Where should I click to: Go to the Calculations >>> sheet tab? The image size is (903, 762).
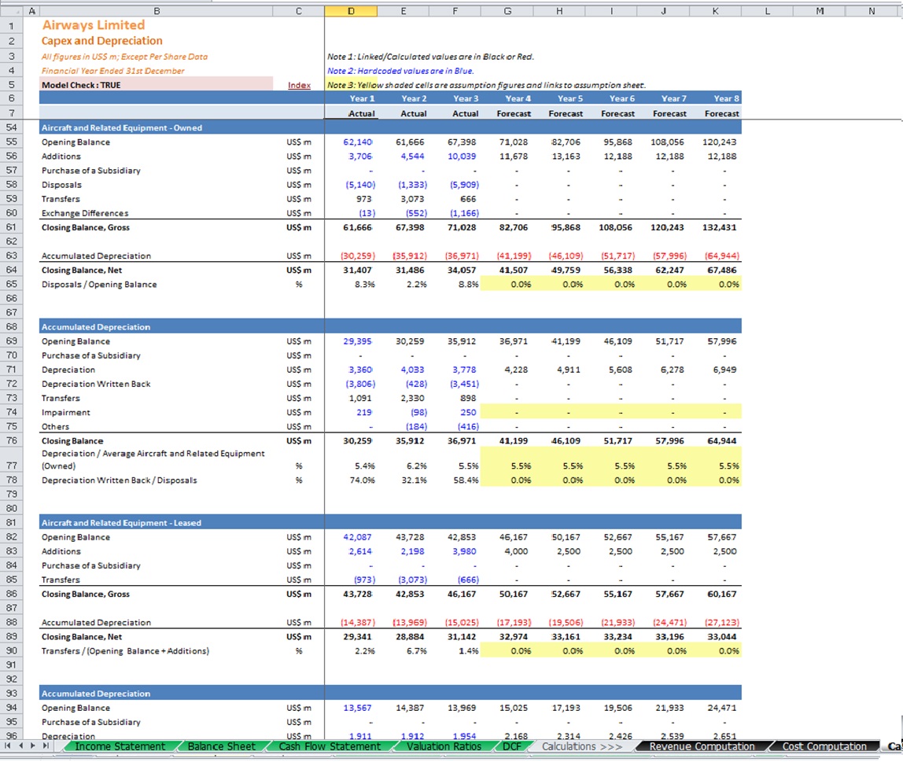581,746
